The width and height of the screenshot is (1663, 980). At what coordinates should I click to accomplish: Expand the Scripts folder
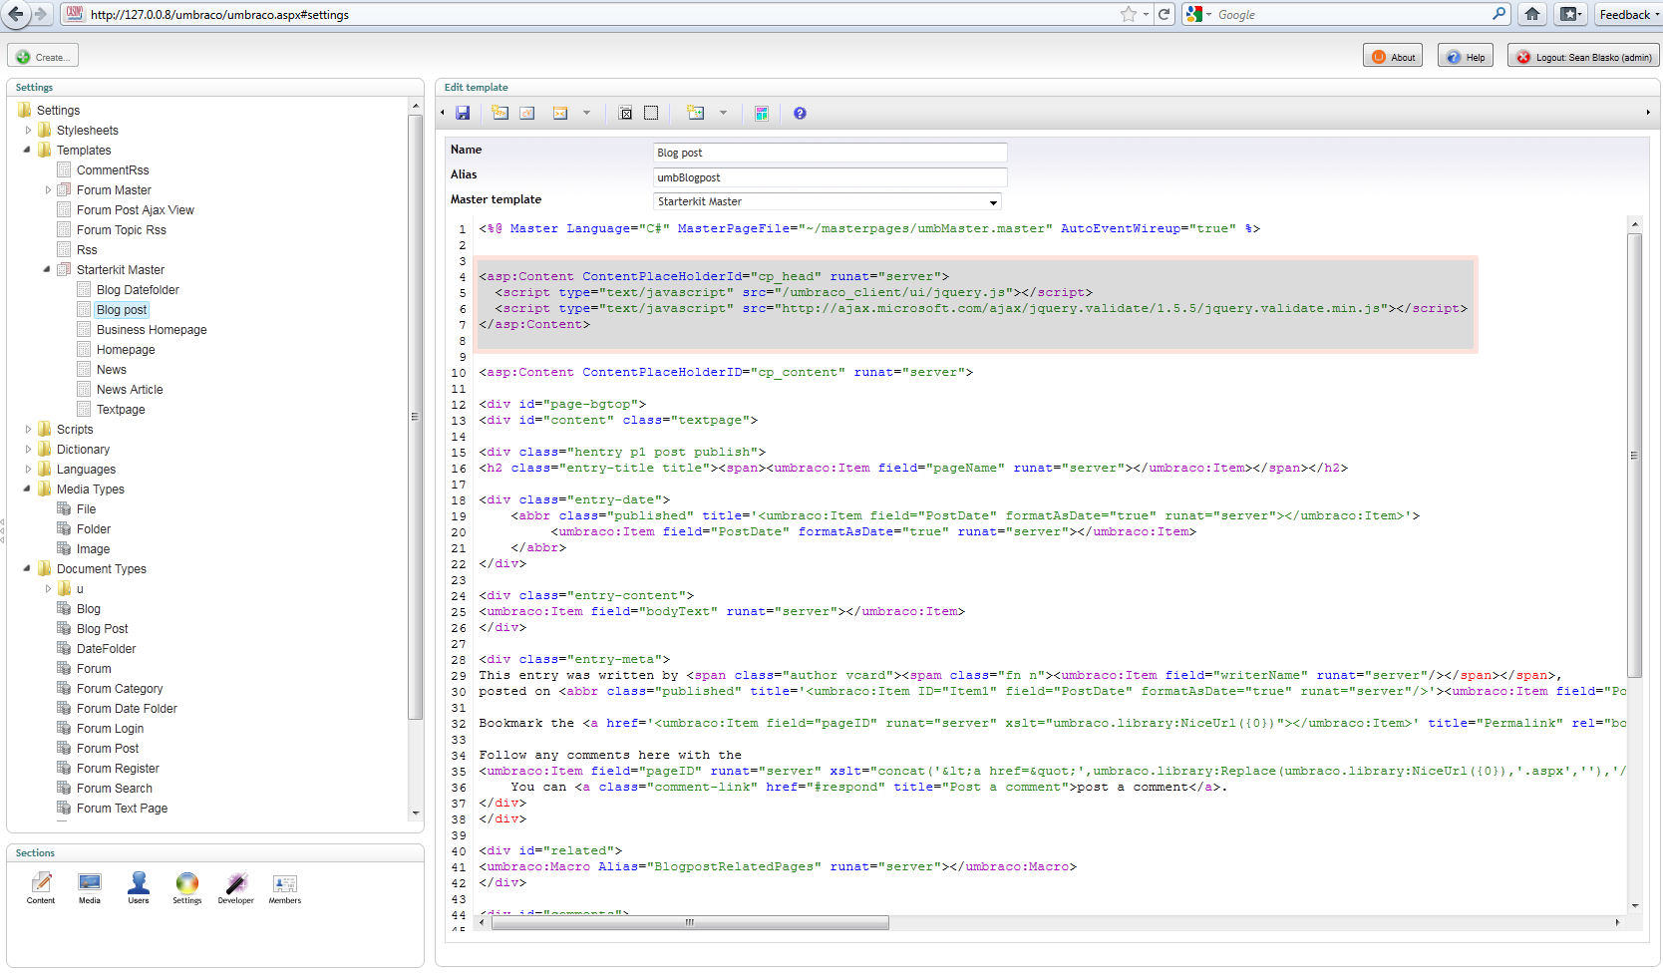pyautogui.click(x=28, y=430)
